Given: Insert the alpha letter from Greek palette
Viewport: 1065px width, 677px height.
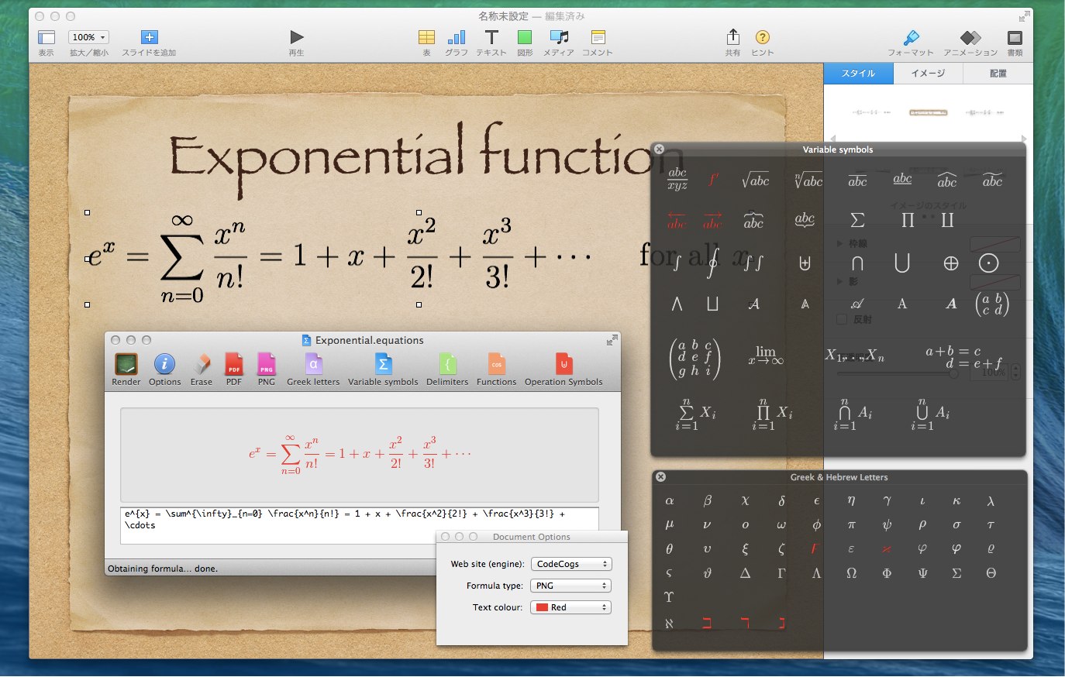Looking at the screenshot, I should click(670, 501).
